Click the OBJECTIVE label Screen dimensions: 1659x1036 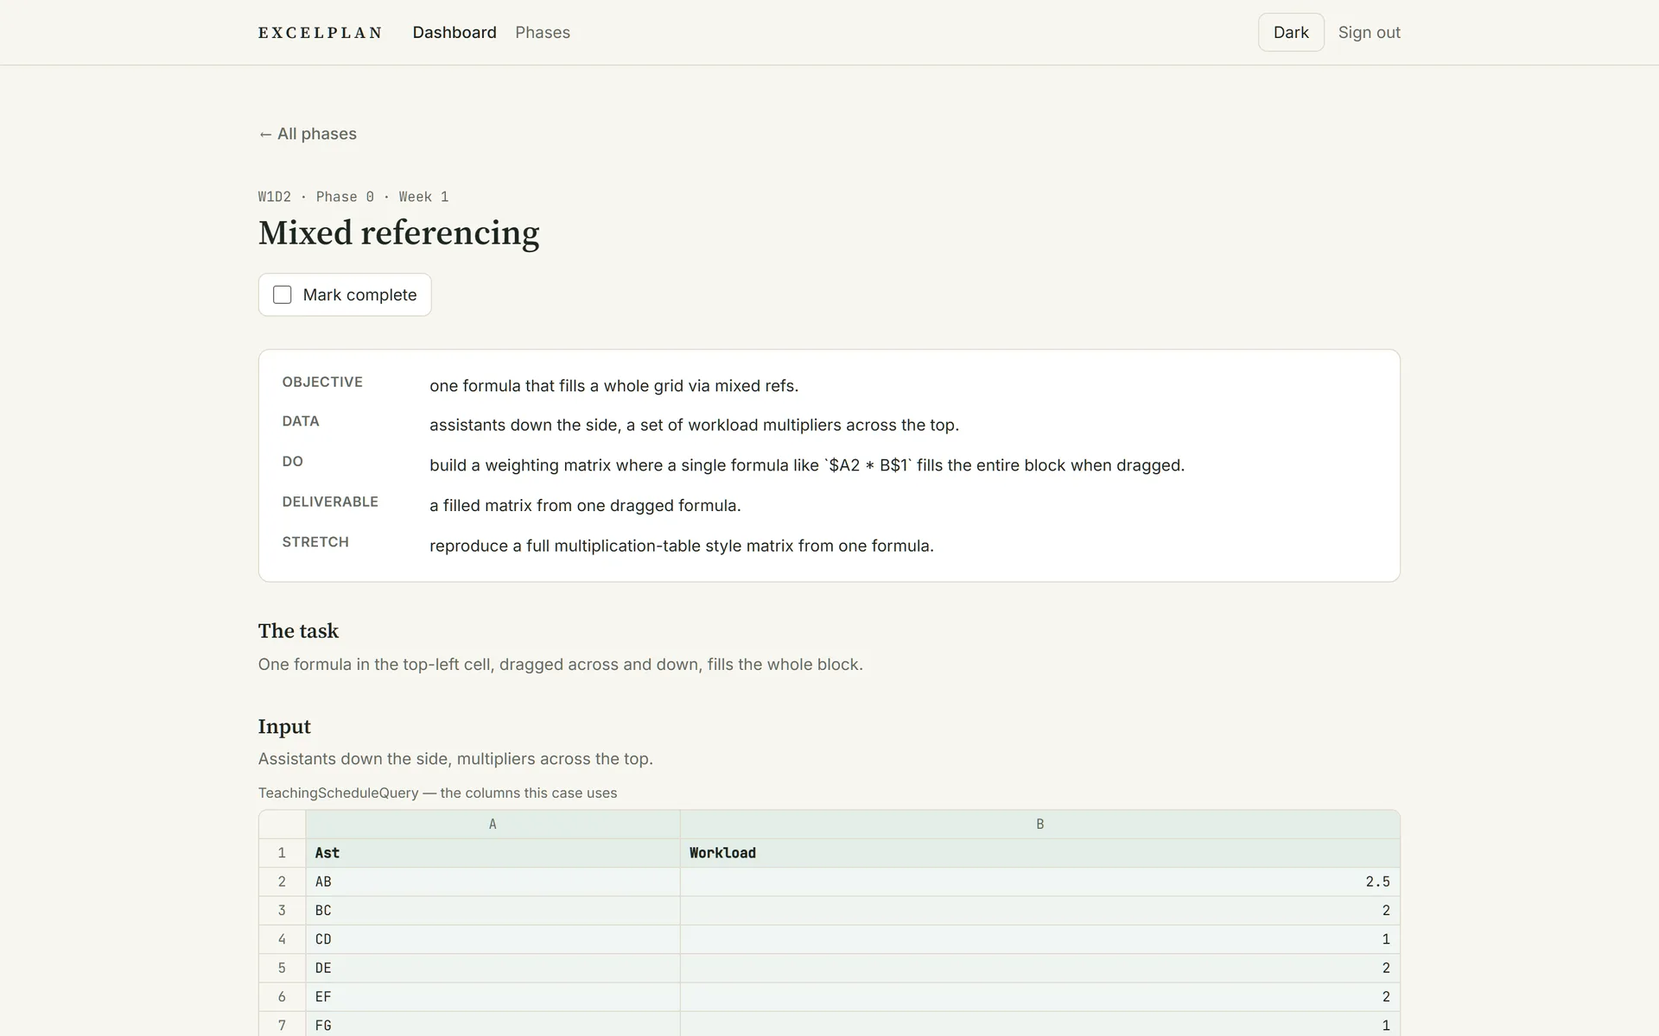(322, 382)
